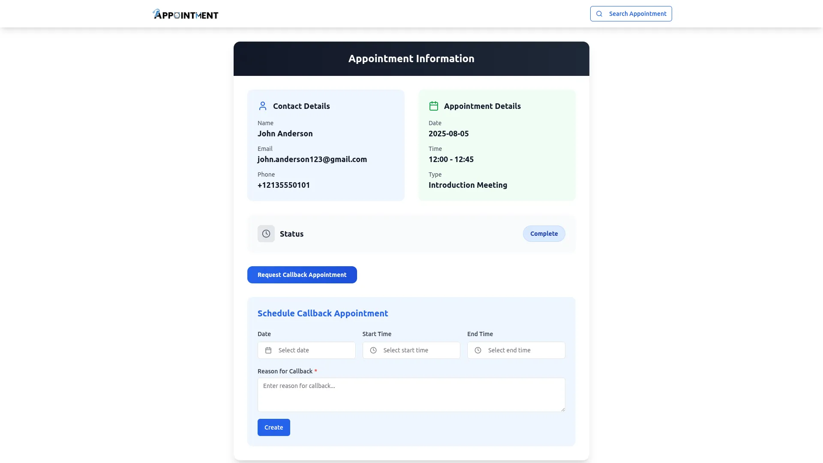Click the textarea resize handle corner
Image resolution: width=823 pixels, height=463 pixels.
pos(563,409)
